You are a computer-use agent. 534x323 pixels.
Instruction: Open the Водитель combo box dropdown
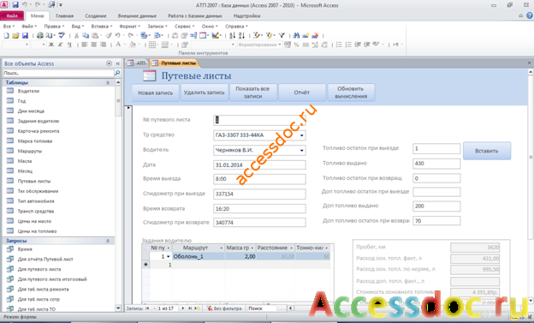[x=302, y=151]
